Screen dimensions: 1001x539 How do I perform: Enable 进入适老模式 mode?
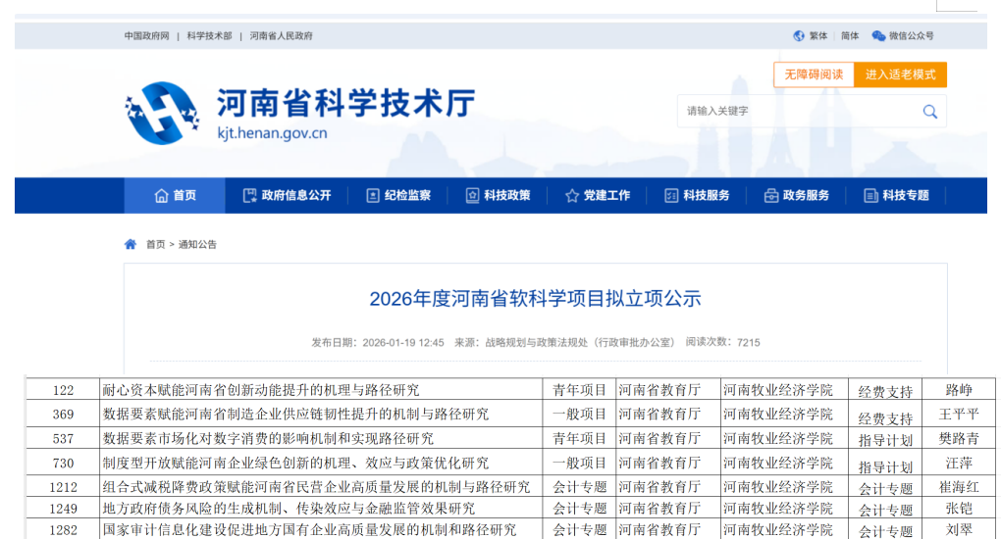point(900,74)
